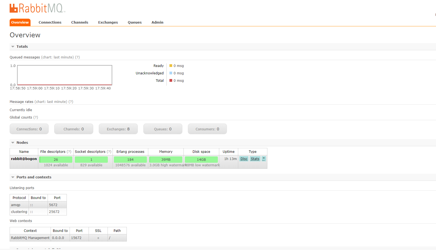The image size is (436, 250).
Task: Click the Erlang processes bar showing 184
Action: 130,159
